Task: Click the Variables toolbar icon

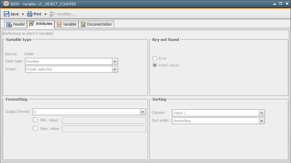Action: pyautogui.click(x=52, y=14)
